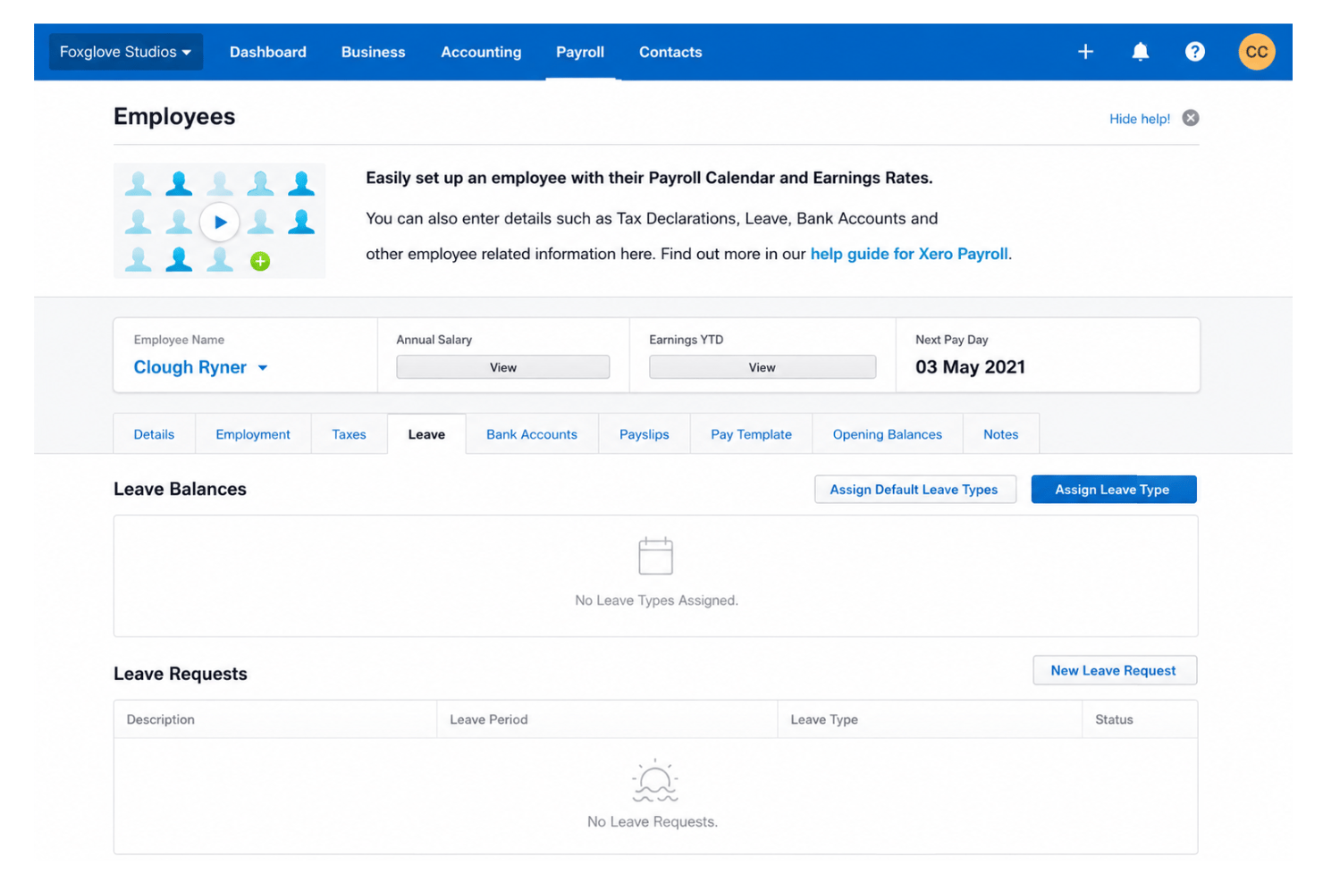Expand the Clough Ryner employee dropdown
This screenshot has width=1323, height=882.
(x=200, y=367)
